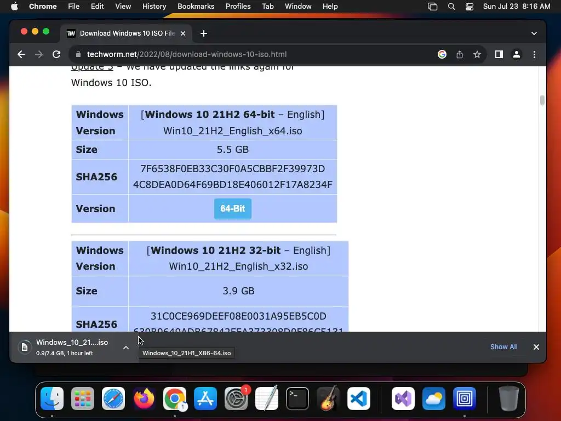Click Win10_21H2_English_x64.iso file name
Screen dimensions: 561x421
(x=232, y=131)
